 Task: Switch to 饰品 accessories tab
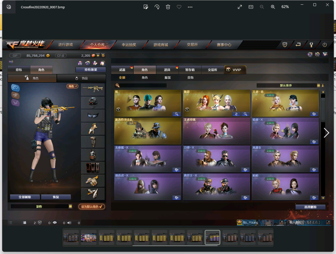coord(82,78)
